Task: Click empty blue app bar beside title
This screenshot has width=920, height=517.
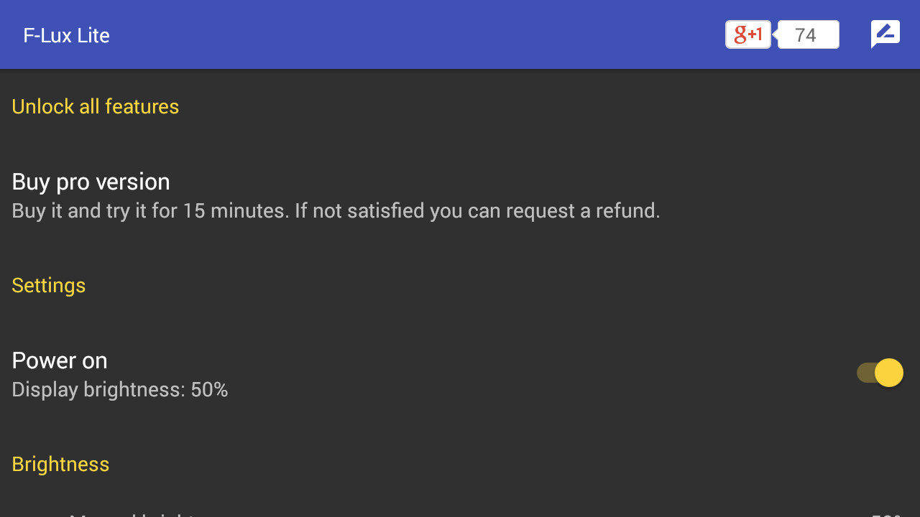Action: point(417,34)
